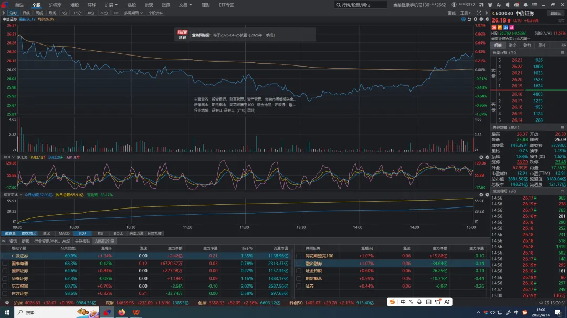Switch to 日线 chart period
Viewport: 567px width, 318px height.
coord(26,13)
